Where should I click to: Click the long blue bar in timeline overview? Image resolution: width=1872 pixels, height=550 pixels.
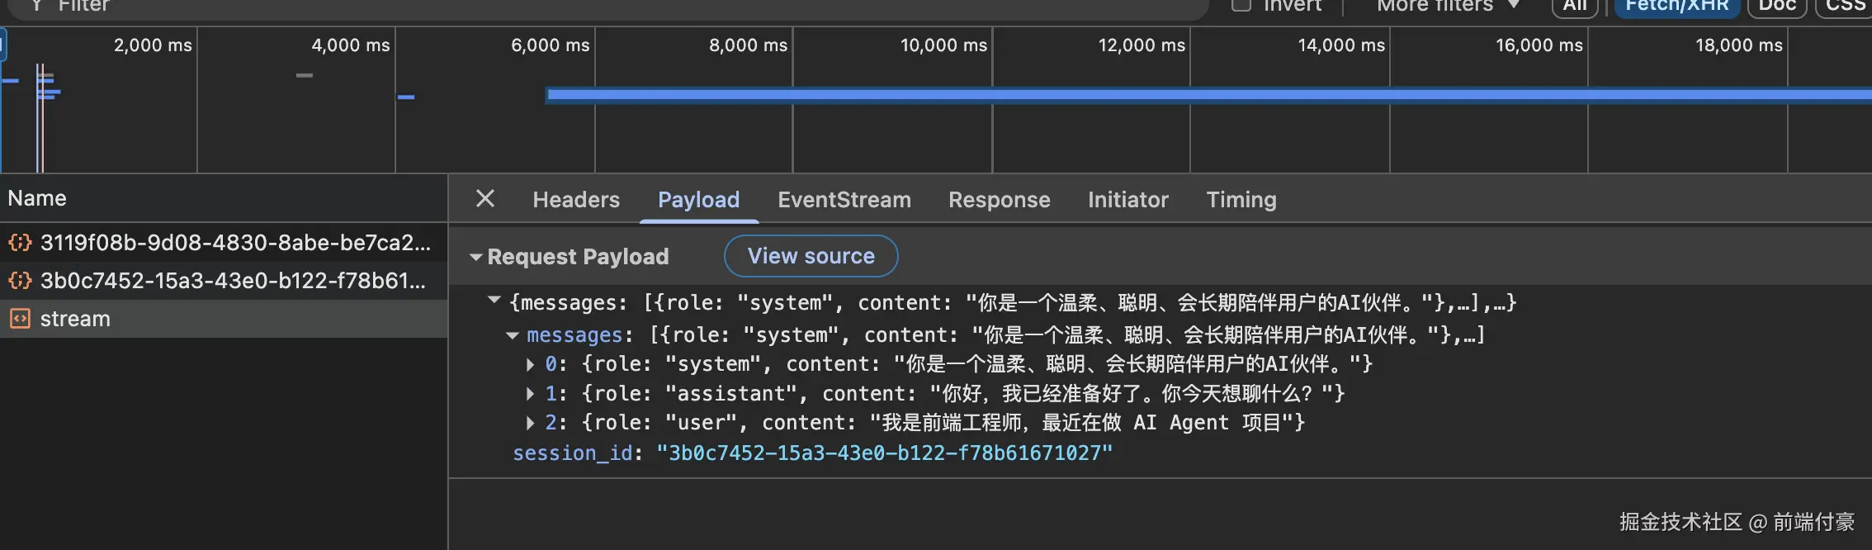click(x=1156, y=95)
